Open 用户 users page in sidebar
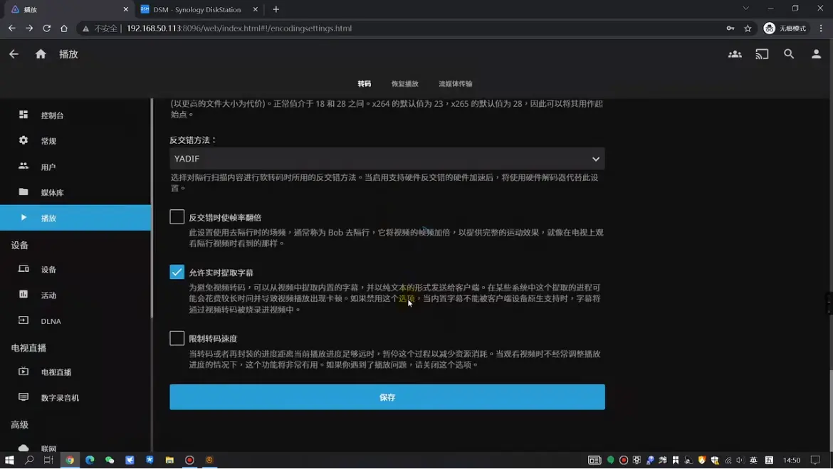The height and width of the screenshot is (469, 833). [x=48, y=167]
